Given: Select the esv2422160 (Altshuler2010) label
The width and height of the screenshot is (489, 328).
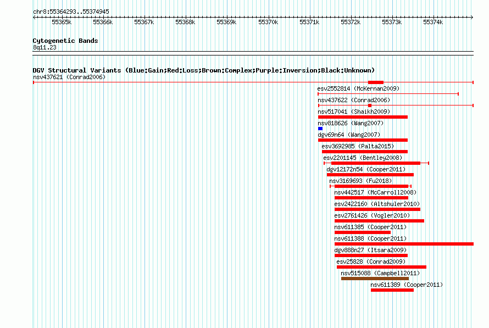Looking at the screenshot, I should pos(377,204).
